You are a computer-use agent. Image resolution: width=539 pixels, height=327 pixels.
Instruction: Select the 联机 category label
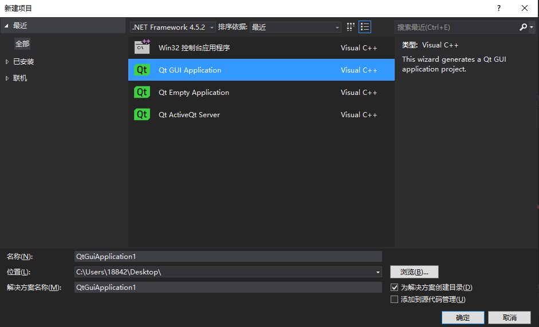(x=20, y=78)
